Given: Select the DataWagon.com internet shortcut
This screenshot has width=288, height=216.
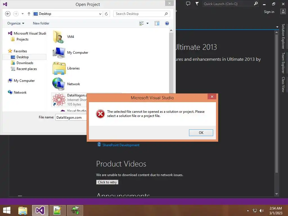Looking at the screenshot, I should coord(69,100).
